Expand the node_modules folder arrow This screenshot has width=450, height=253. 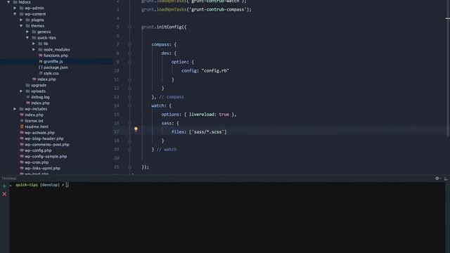tap(34, 49)
